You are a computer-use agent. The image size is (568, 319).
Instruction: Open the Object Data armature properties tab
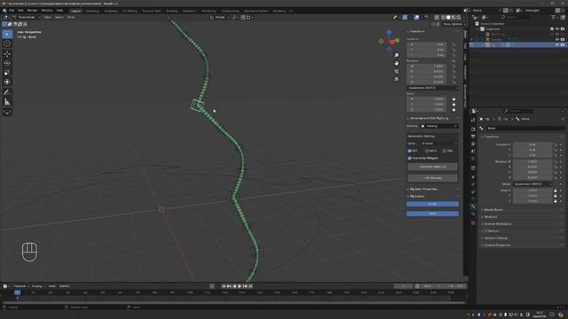pyautogui.click(x=473, y=198)
